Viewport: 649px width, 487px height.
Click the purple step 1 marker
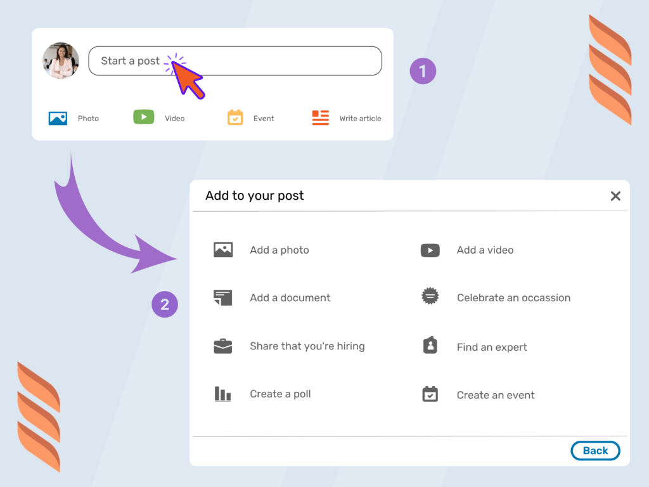click(x=423, y=71)
